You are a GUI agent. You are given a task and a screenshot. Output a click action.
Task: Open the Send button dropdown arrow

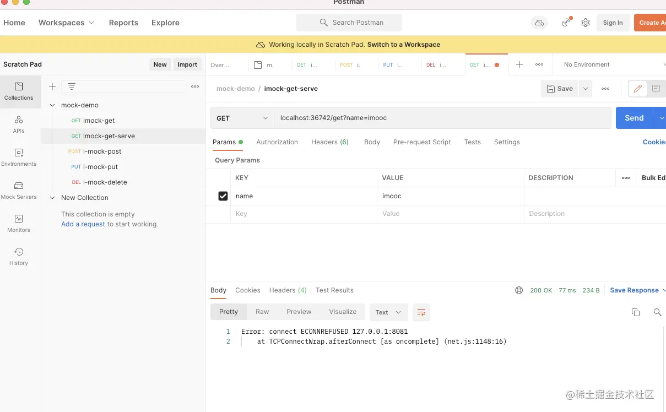[x=660, y=118]
